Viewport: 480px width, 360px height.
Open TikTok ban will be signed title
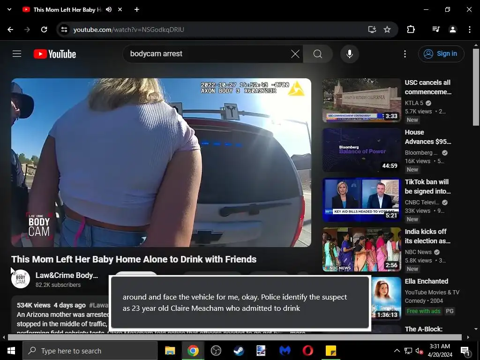(x=427, y=187)
